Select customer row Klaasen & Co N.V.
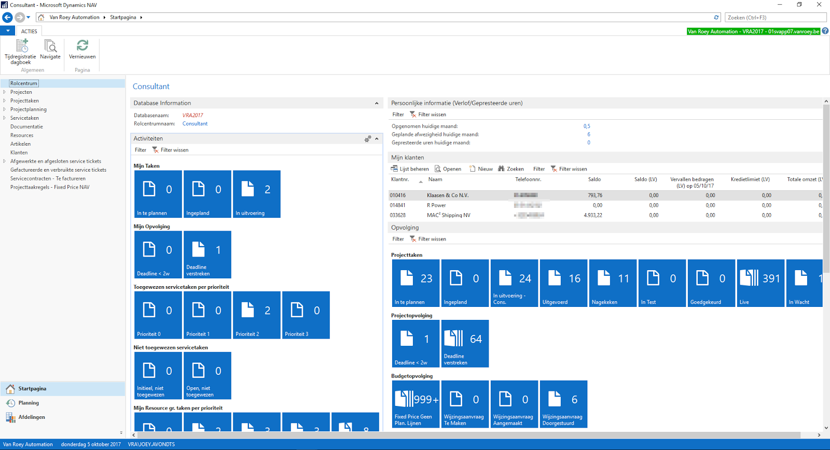 [605, 195]
